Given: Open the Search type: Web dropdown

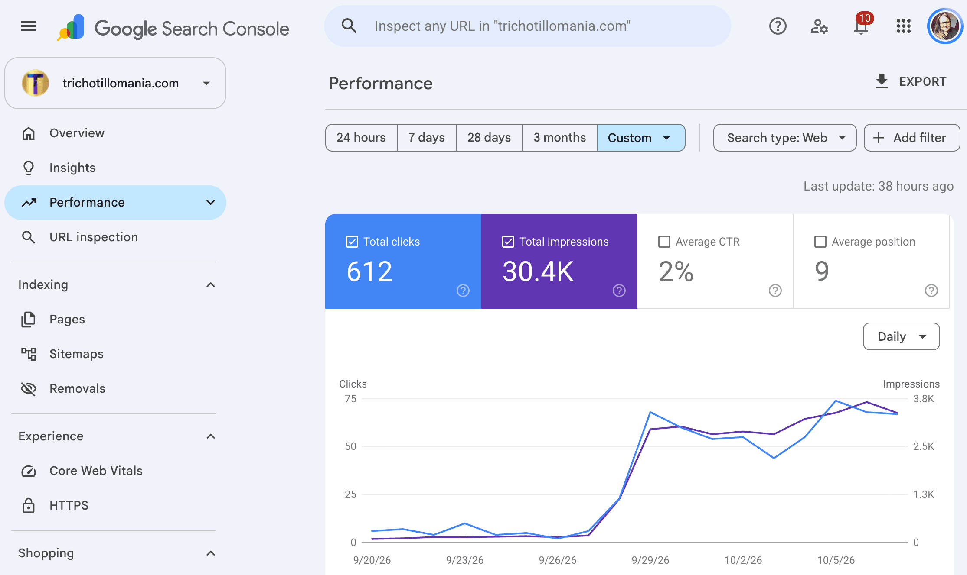Looking at the screenshot, I should (x=785, y=138).
